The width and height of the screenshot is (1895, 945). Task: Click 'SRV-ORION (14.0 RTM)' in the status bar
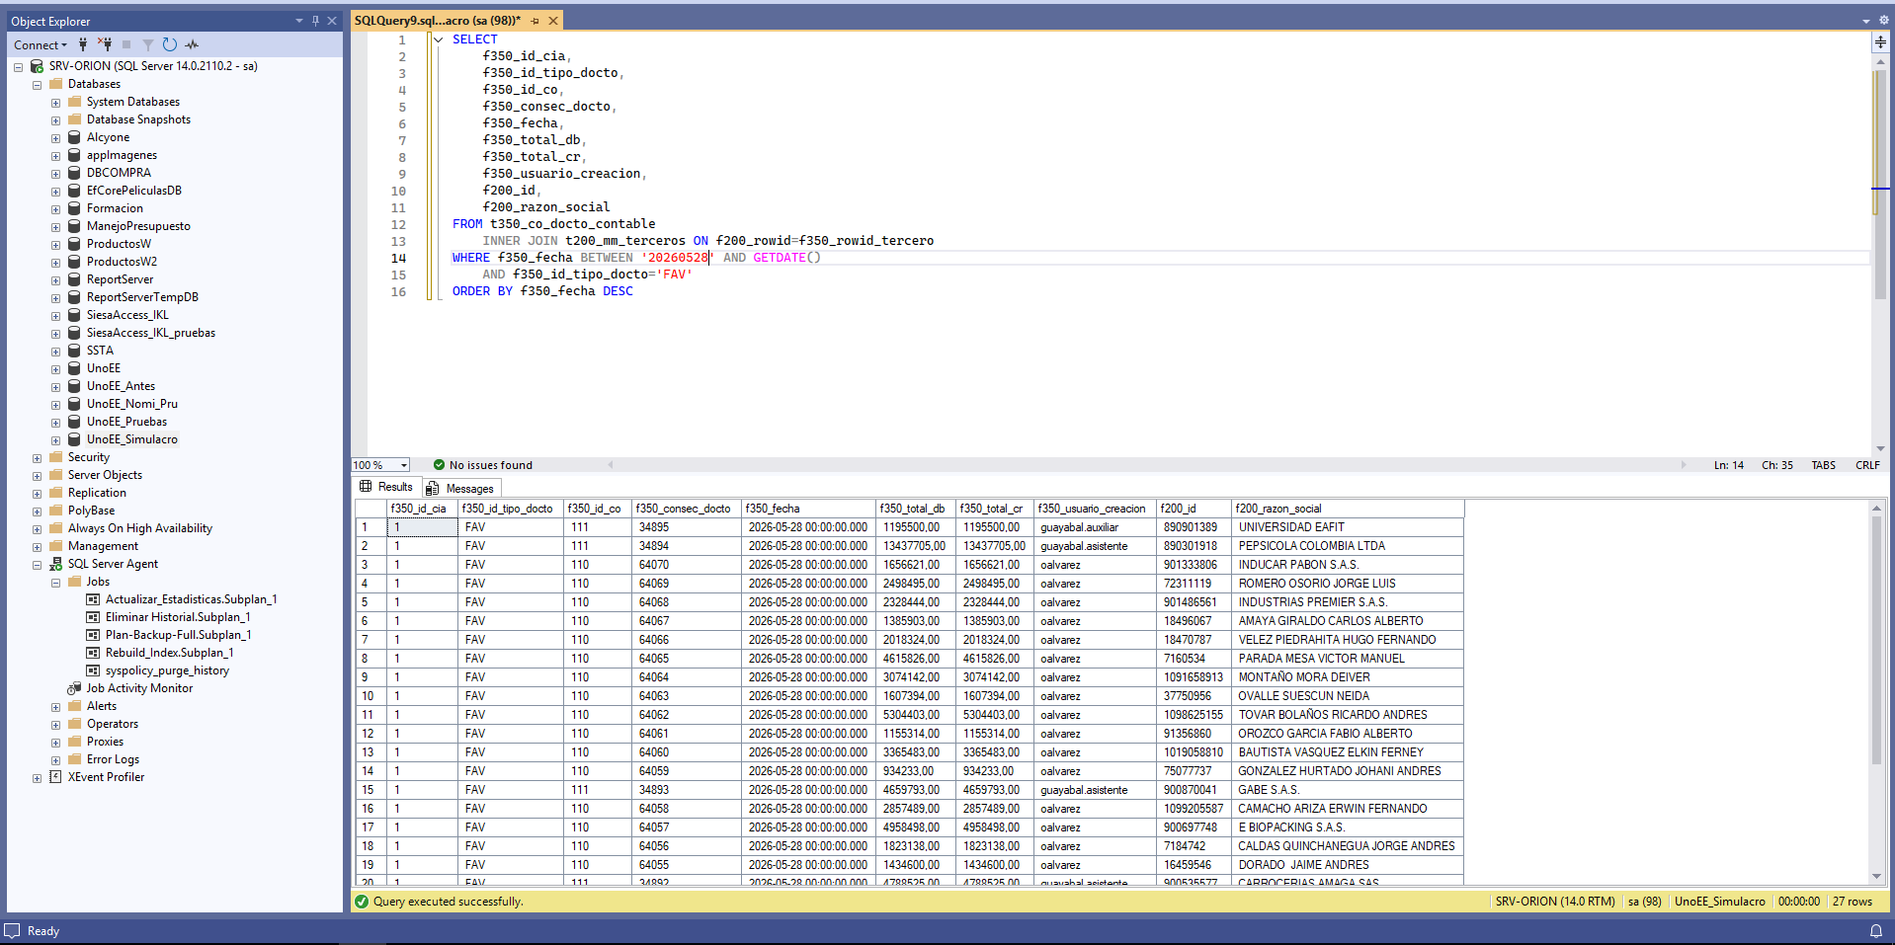pos(1555,902)
